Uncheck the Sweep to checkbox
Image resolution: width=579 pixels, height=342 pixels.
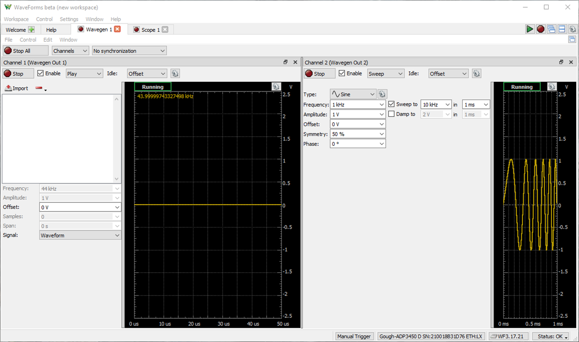coord(391,104)
